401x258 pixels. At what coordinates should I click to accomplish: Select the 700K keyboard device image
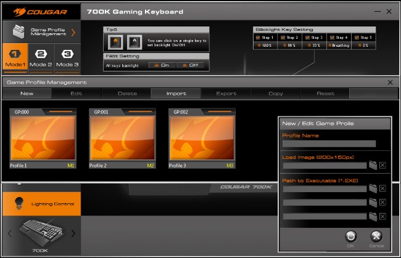[41, 232]
